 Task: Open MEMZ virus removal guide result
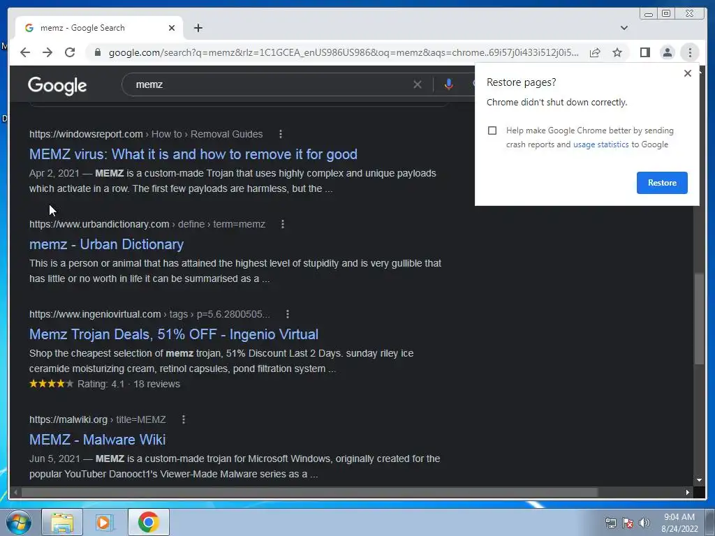[193, 154]
